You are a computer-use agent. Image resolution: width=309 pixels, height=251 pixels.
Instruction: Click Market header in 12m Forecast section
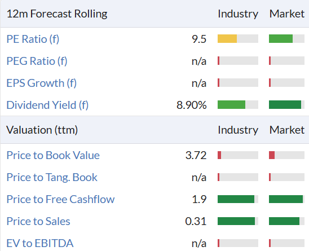[287, 14]
